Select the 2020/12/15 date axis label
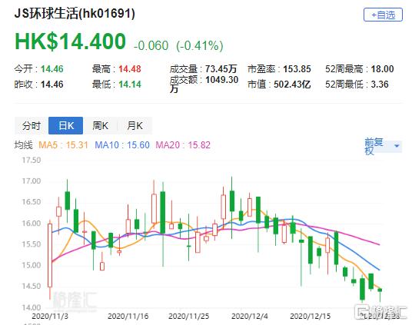Image resolution: width=412 pixels, height=325 pixels. pyautogui.click(x=311, y=316)
